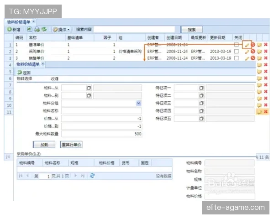This screenshot has width=274, height=219.
Task: Go to last page in lower grid pager
Action: [x=83, y=176]
